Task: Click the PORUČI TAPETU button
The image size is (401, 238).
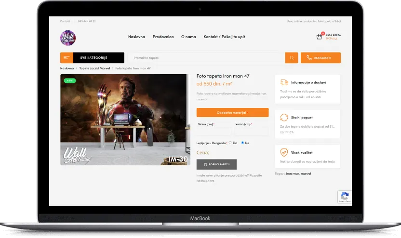Action: click(216, 164)
